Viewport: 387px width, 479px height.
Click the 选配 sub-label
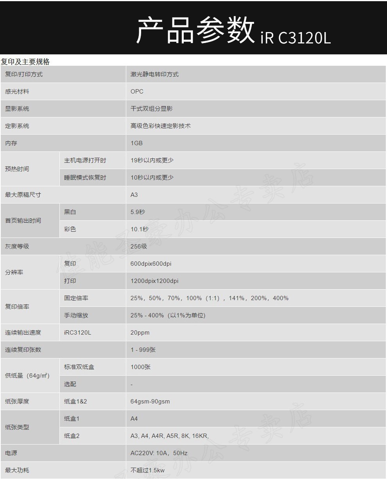(x=70, y=384)
